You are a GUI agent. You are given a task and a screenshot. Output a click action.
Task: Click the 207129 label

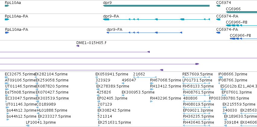(105, 104)
